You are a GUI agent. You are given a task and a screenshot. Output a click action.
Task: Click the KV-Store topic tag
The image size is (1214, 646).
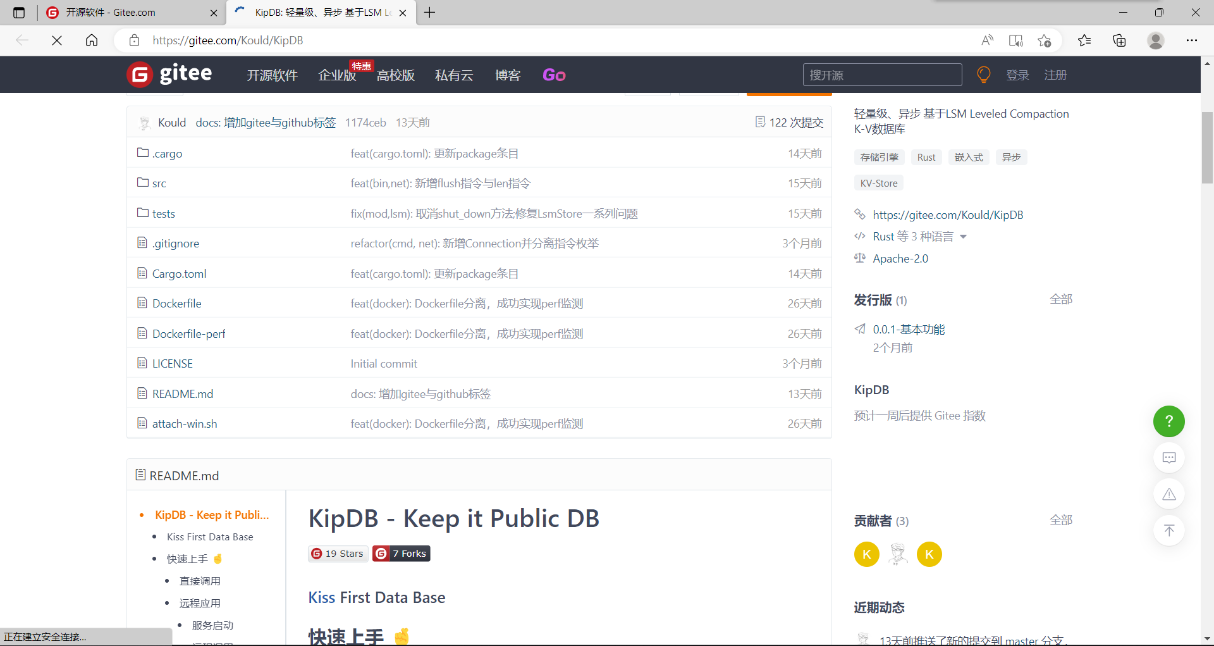coord(879,183)
